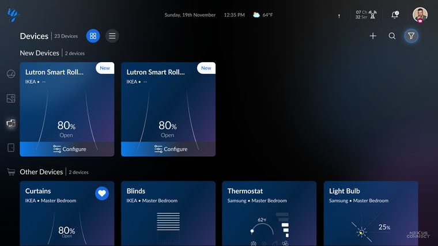The width and height of the screenshot is (438, 246).
Task: Click the weather 64°F indicator
Action: pos(263,15)
